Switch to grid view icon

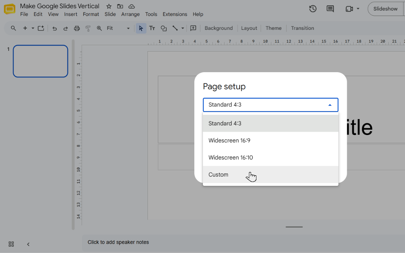coord(11,244)
